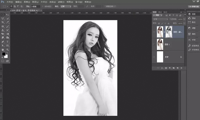
Task: Toggle visibility of the Background layer
Action: 154,57
